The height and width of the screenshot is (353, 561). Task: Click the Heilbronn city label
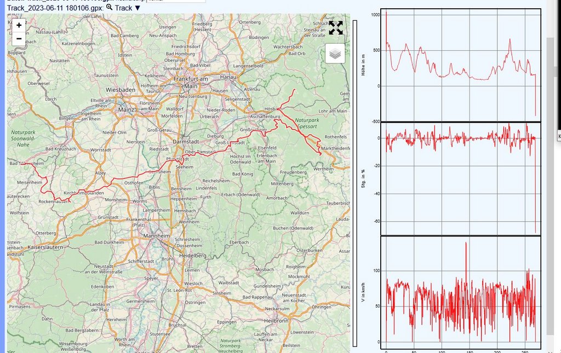coord(276,321)
